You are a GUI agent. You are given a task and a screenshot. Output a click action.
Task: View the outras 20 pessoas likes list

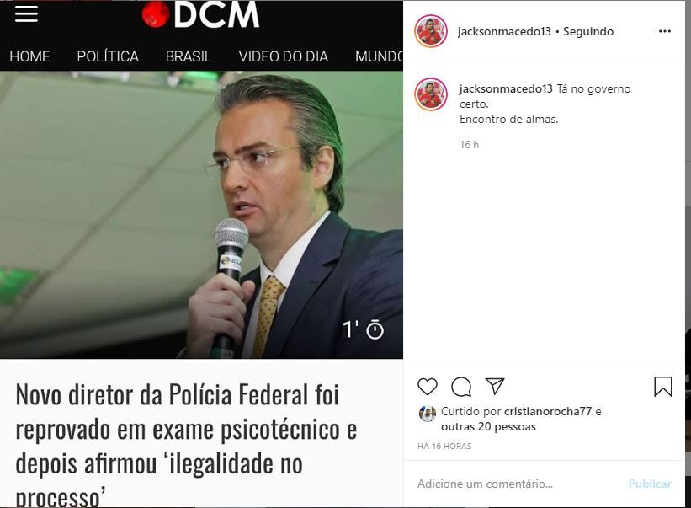pyautogui.click(x=488, y=426)
